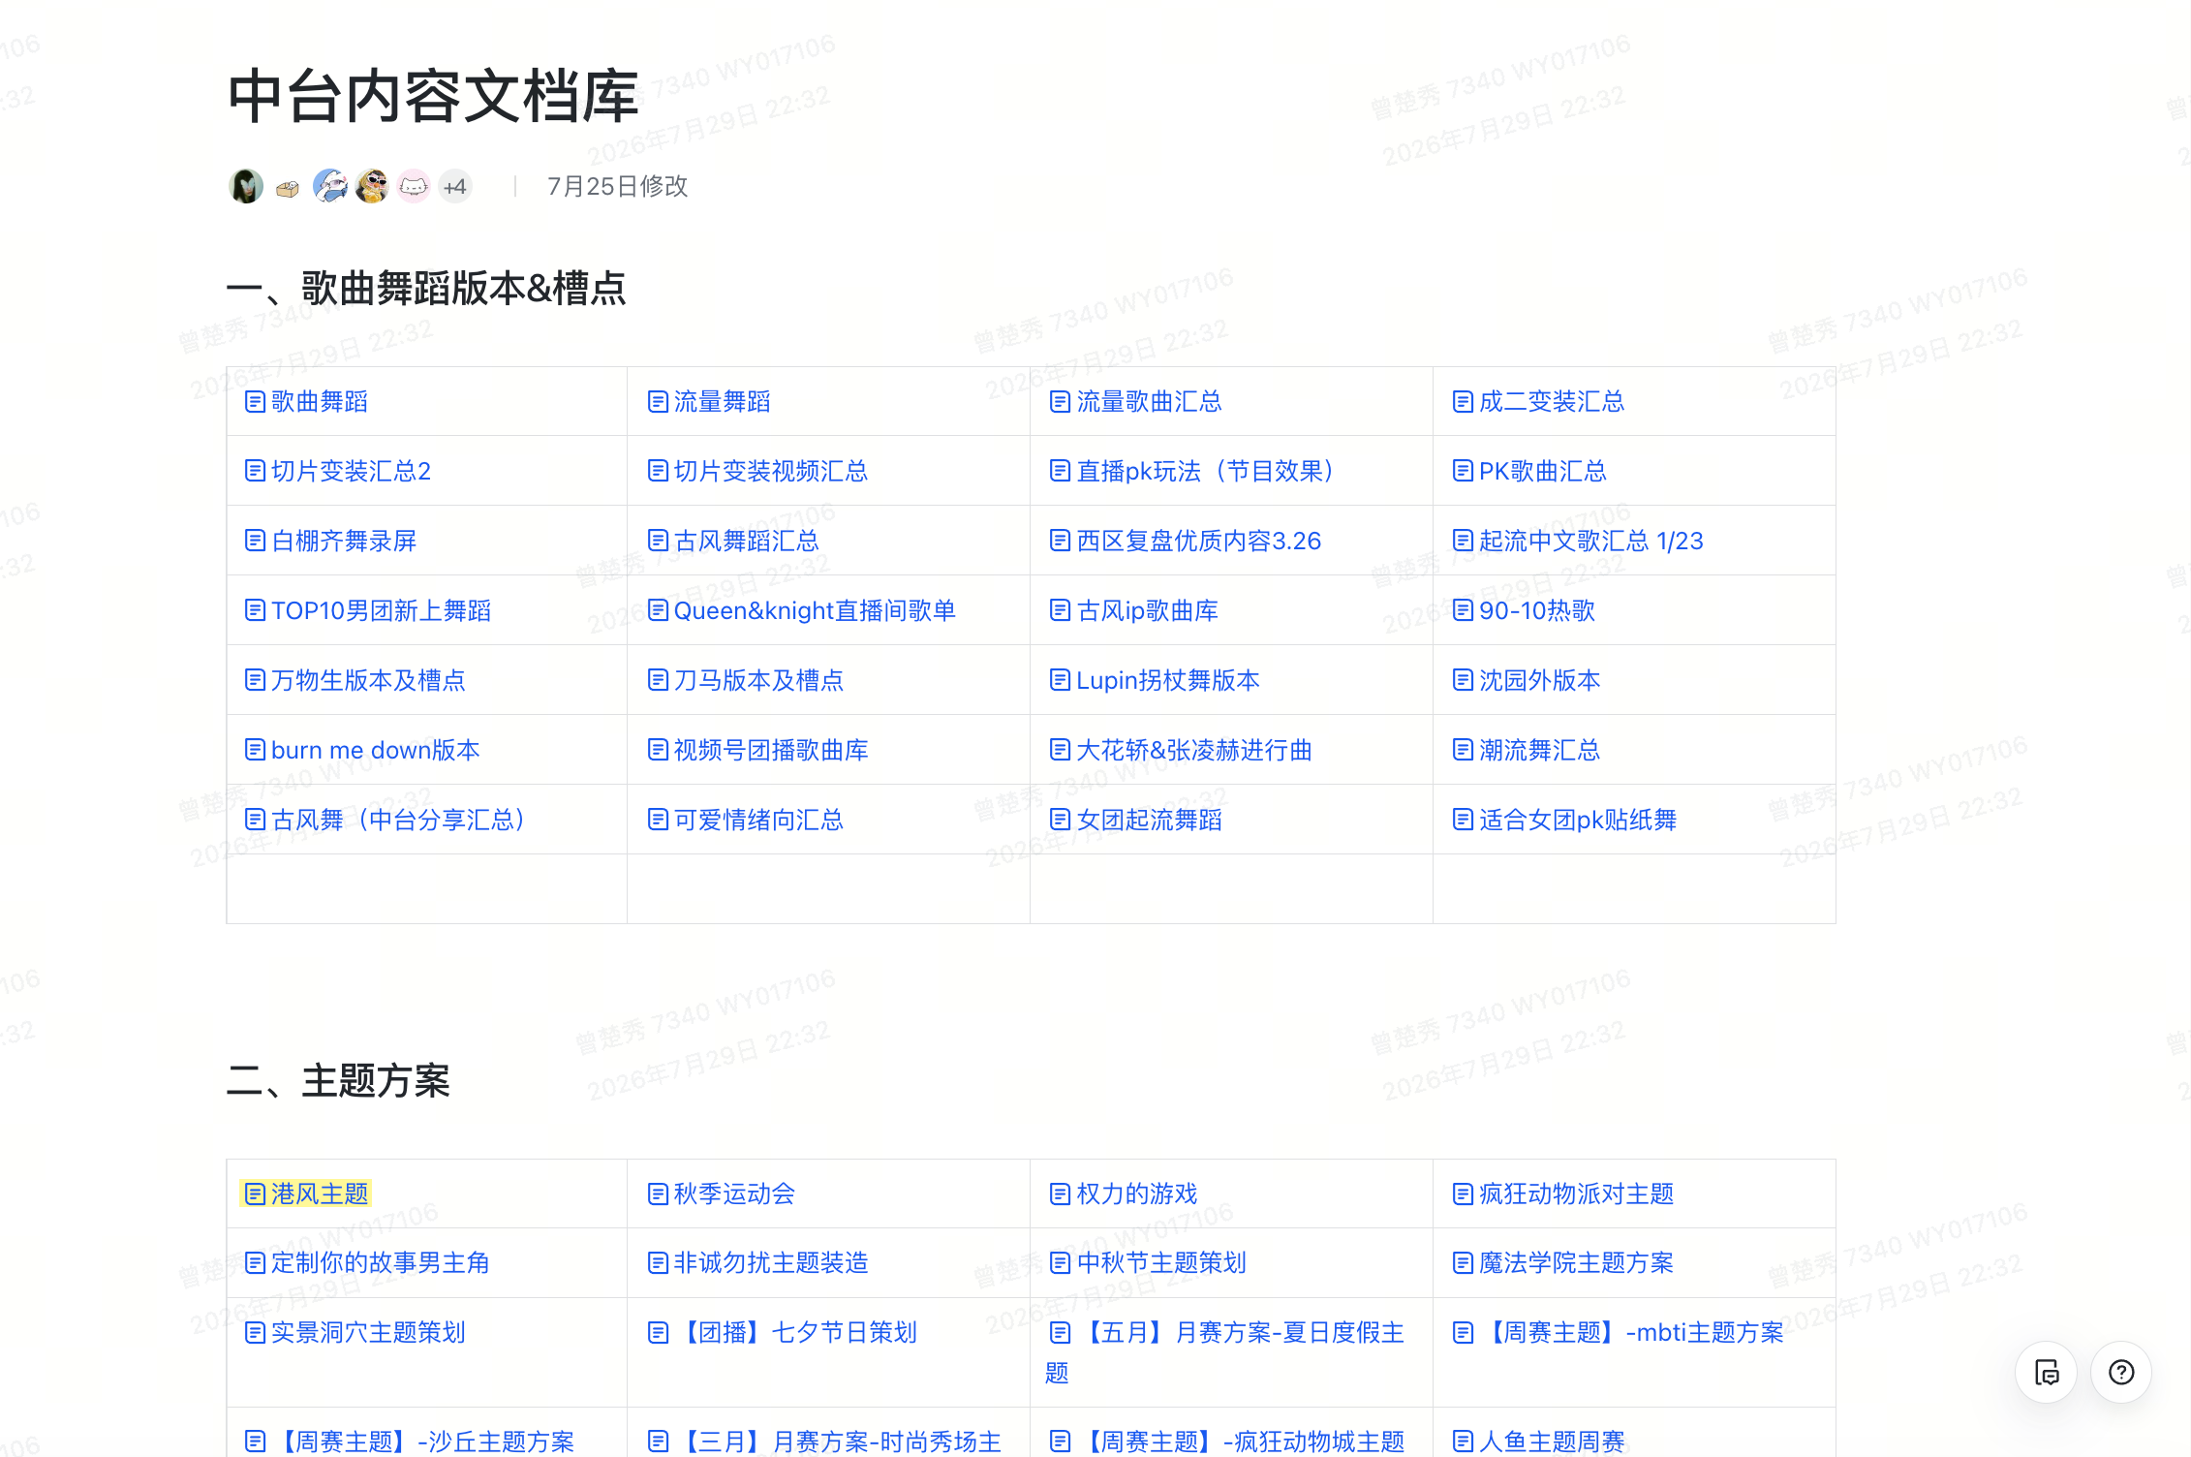This screenshot has height=1457, width=2191.
Task: Open the help question mark button
Action: coord(2120,1372)
